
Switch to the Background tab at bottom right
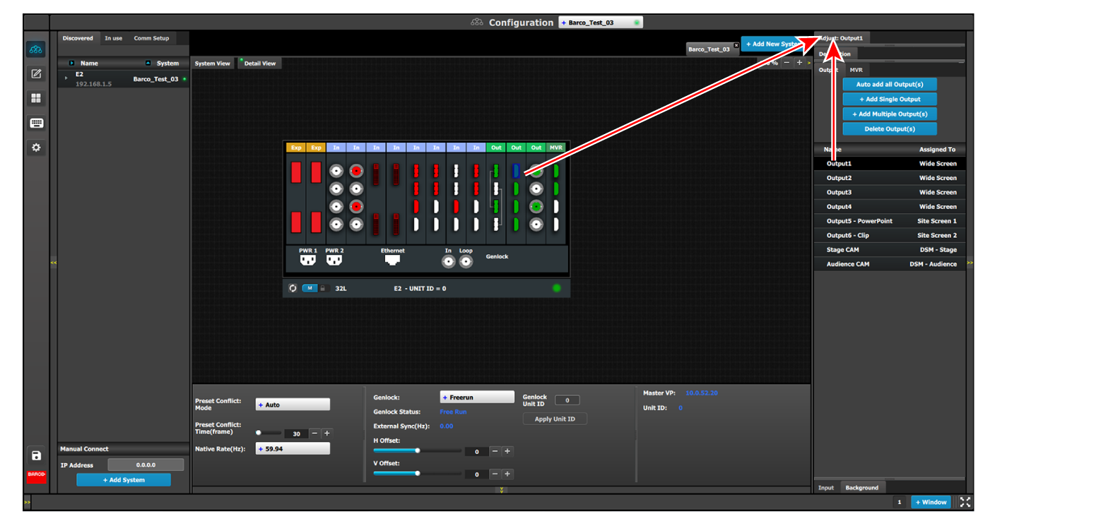862,488
